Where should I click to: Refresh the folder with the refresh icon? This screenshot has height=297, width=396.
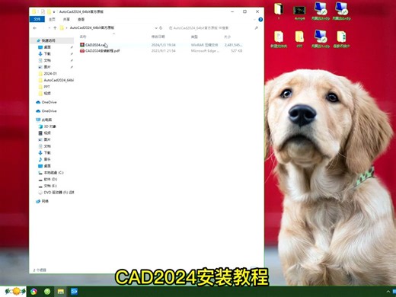(161, 28)
